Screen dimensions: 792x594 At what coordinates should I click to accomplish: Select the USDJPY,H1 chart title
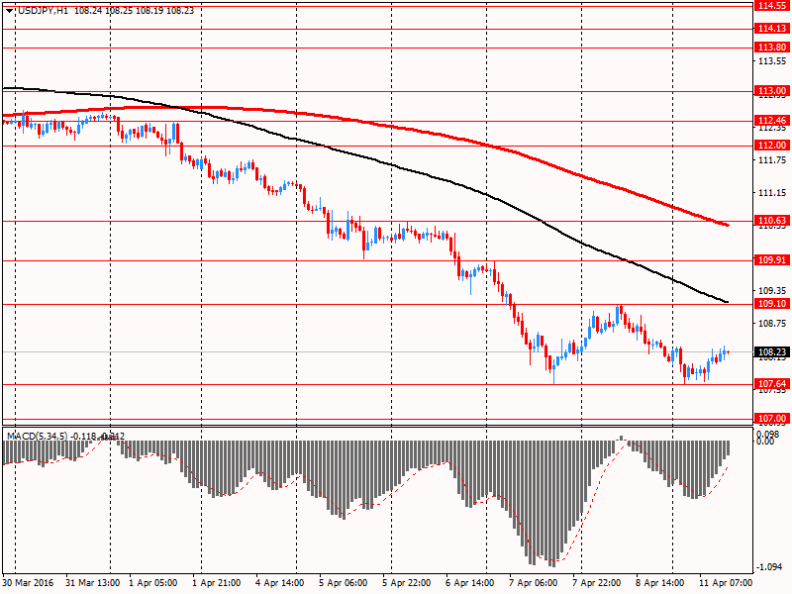(43, 11)
